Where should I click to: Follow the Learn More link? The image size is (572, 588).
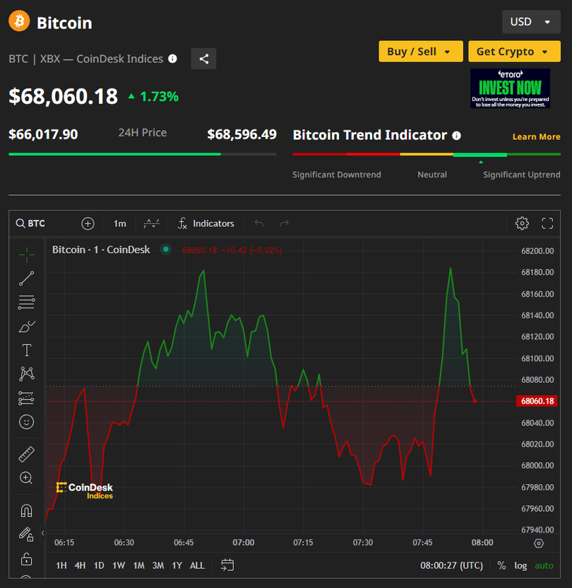tap(536, 136)
